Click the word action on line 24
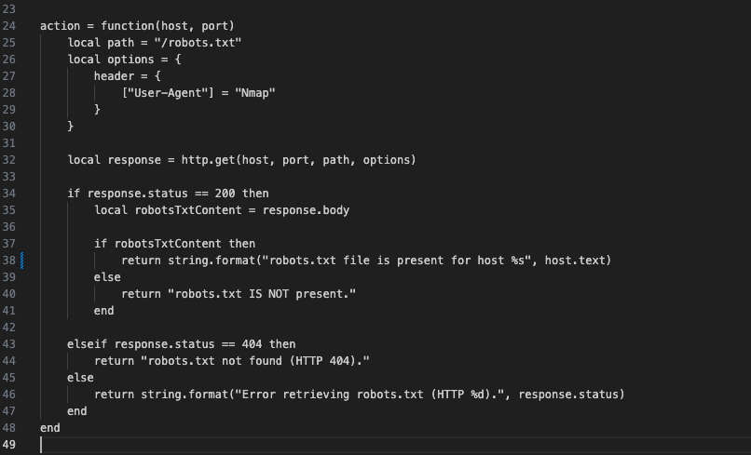Image resolution: width=751 pixels, height=455 pixels. (60, 26)
